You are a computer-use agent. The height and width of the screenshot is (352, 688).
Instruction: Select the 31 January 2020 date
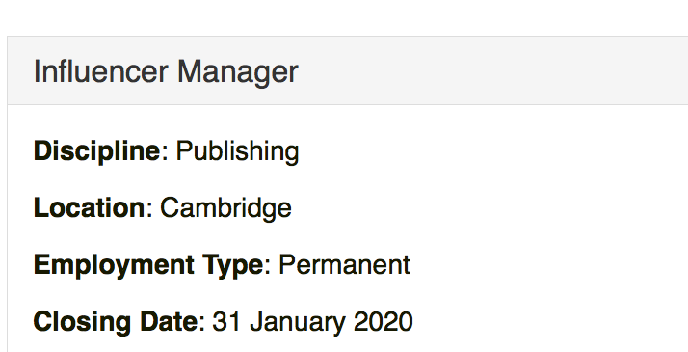click(x=312, y=322)
